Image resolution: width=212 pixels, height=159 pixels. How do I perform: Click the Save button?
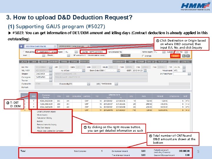[x=130, y=62]
